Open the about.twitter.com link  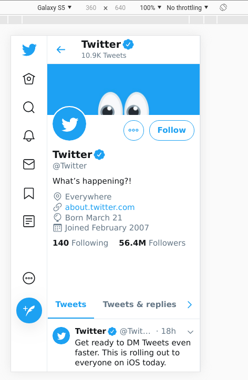[x=100, y=207]
